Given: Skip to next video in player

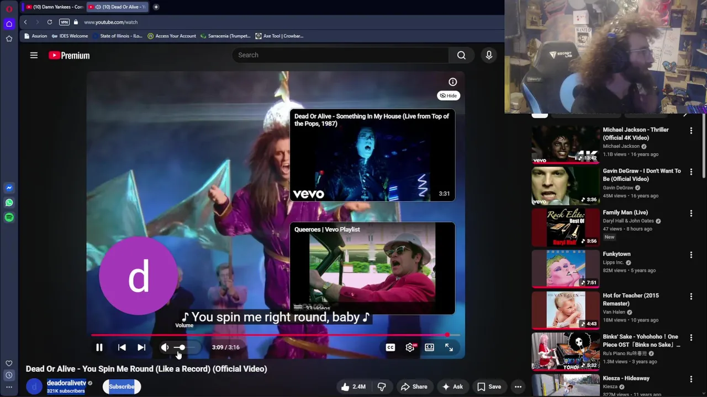Looking at the screenshot, I should click(x=141, y=347).
